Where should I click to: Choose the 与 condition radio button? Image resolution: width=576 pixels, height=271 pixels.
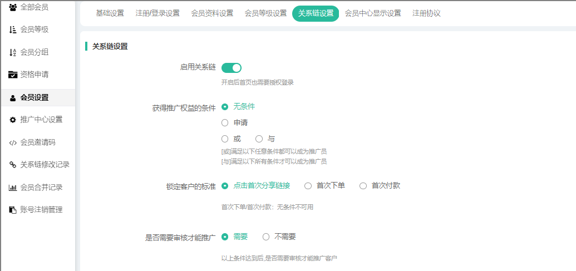[259, 139]
